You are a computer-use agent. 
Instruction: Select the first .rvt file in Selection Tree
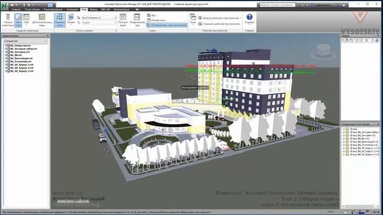(x=20, y=45)
